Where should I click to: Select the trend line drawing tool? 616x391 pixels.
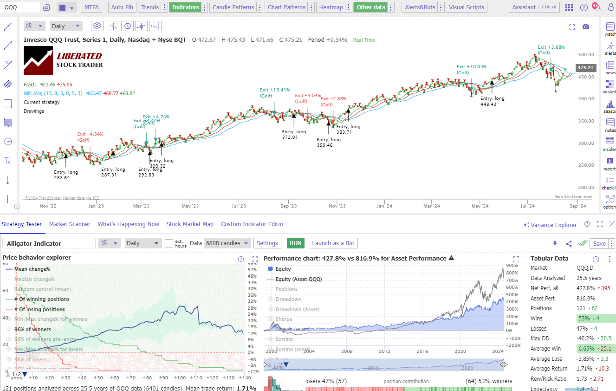7,45
